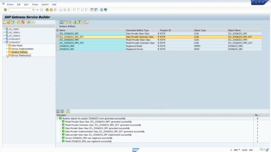Screen dimensions: 271x152
Task: Click the Customize Local Layout monitor icon
Action: click(105, 10)
